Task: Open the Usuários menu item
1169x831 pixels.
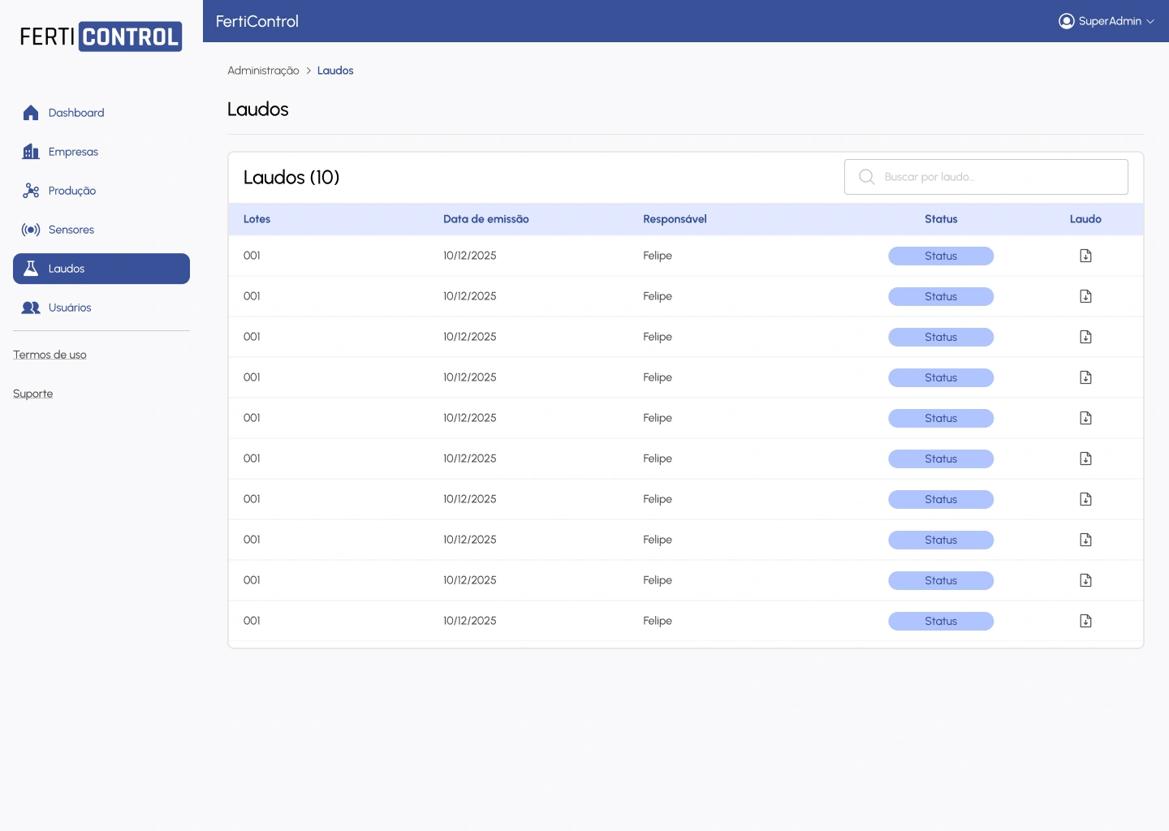Action: pos(70,308)
